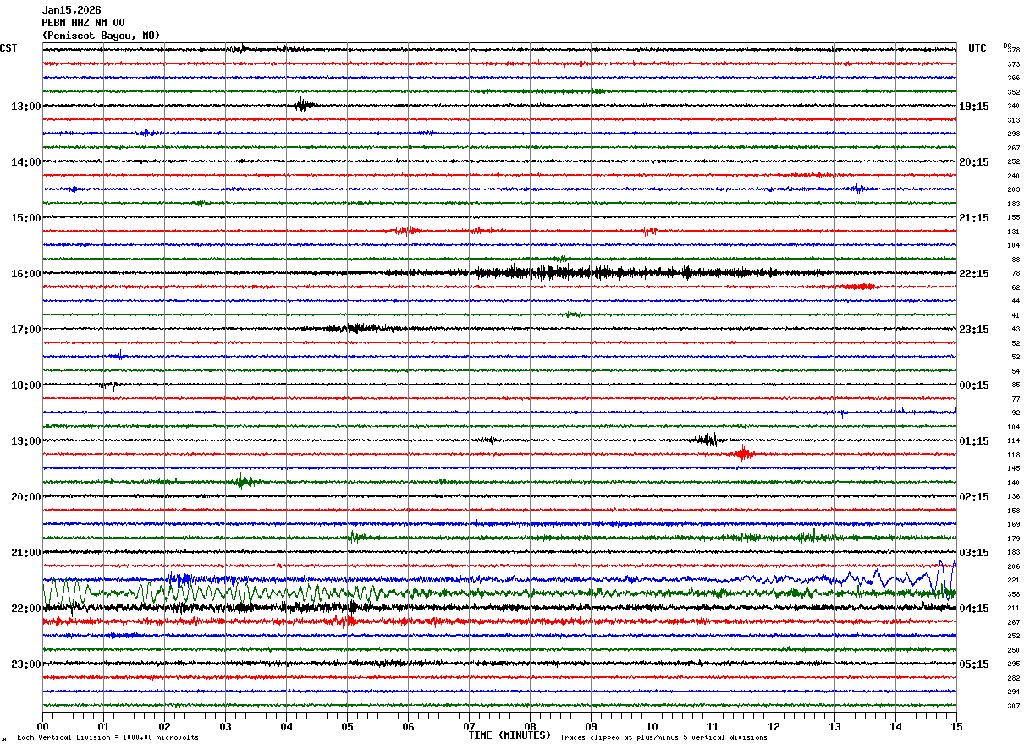Click the DC offset value "340"
The image size is (1024, 749).
point(1013,106)
